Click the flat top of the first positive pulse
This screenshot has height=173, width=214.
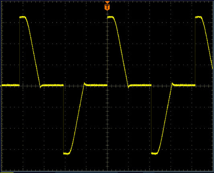pyautogui.click(x=22, y=17)
